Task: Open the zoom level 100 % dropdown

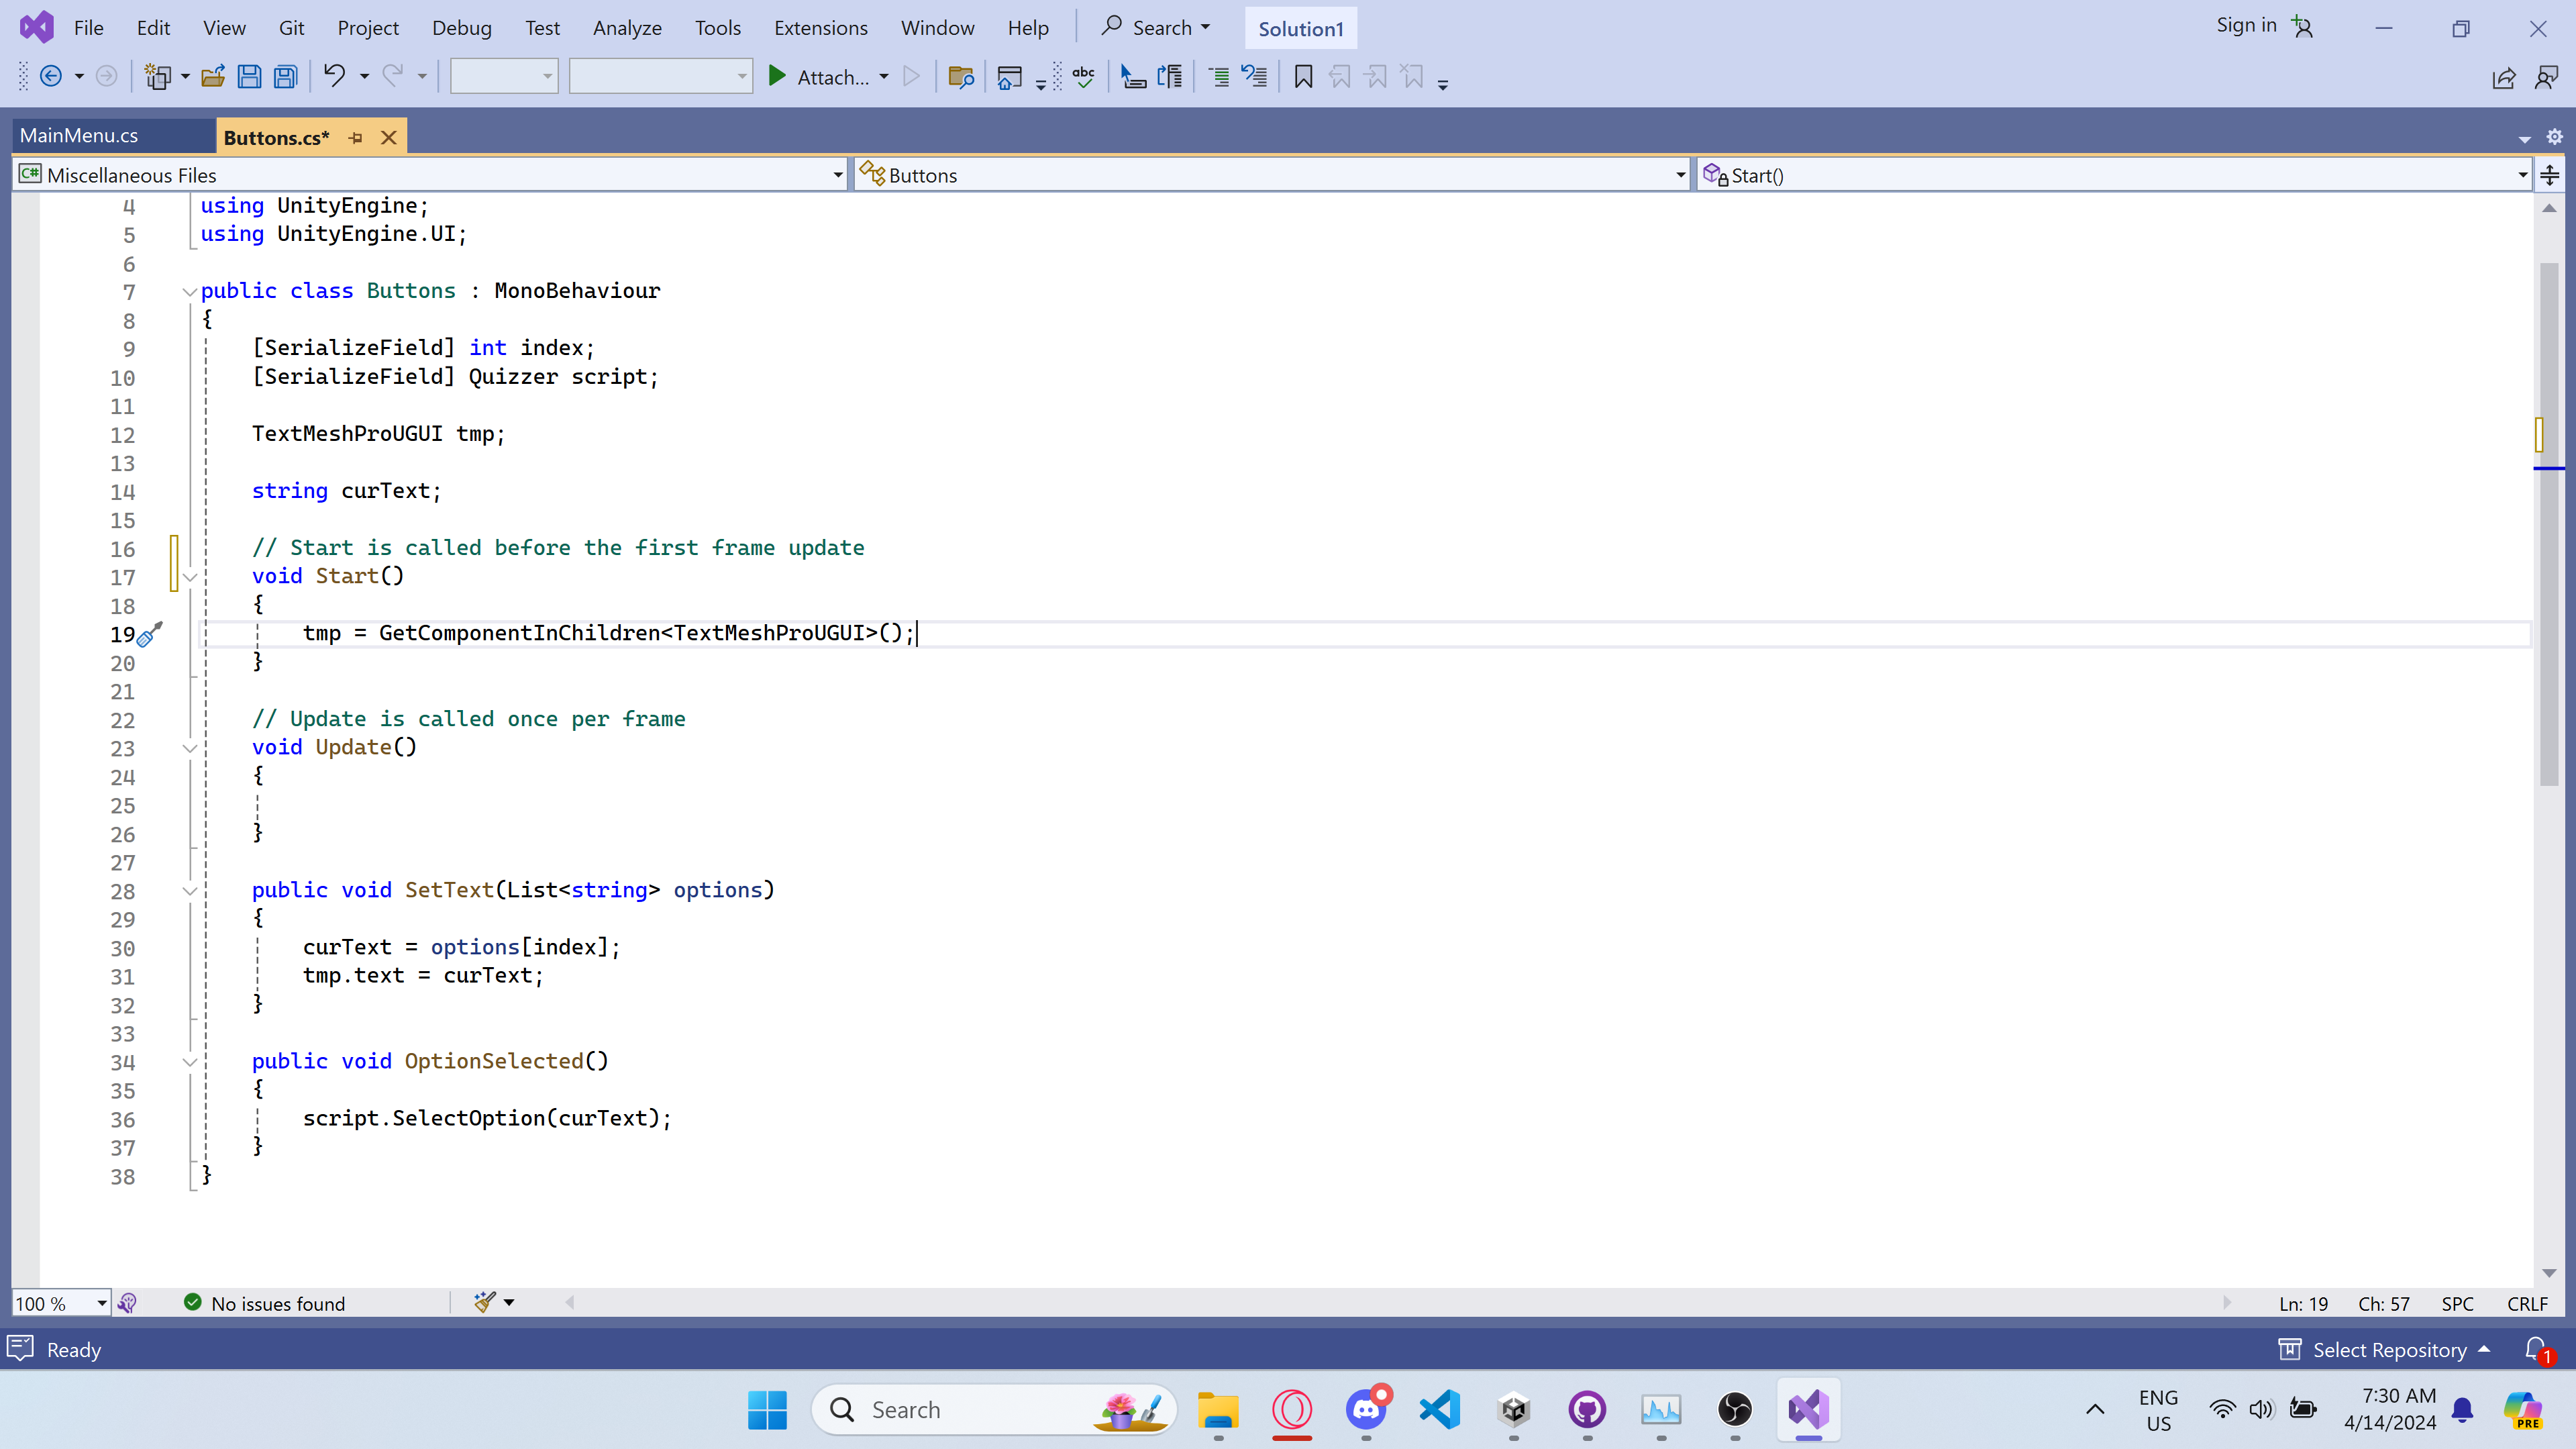Action: [x=101, y=1303]
